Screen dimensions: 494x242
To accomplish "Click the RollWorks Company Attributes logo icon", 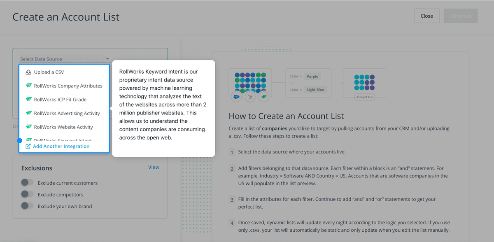I will pos(28,86).
